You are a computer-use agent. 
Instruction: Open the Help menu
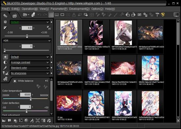(x=110, y=9)
